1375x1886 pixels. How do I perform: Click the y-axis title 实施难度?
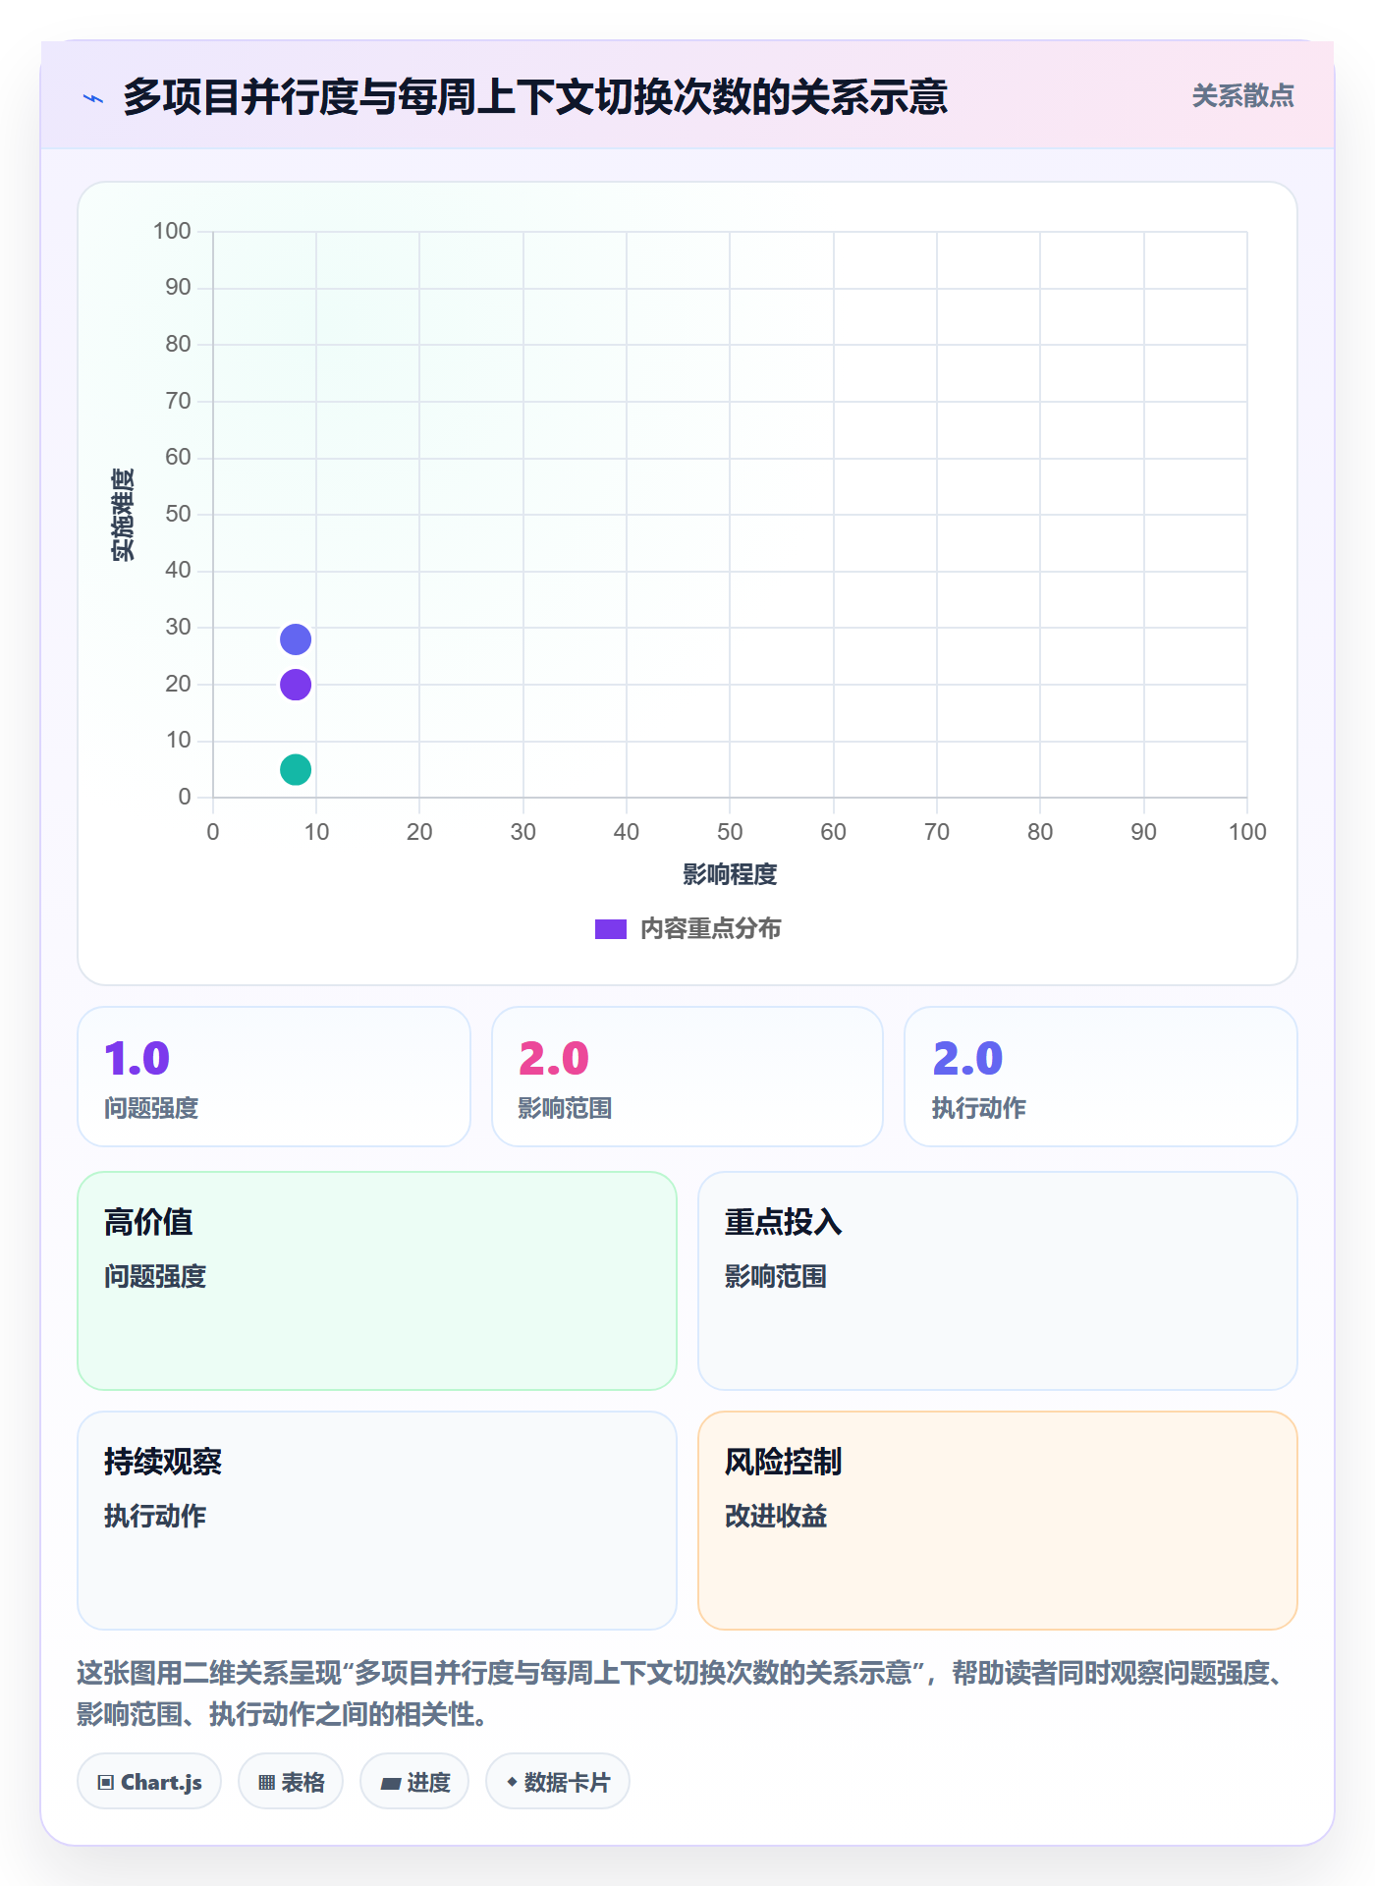123,515
